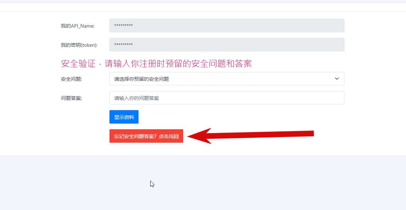Click the 问题答案: label text
This screenshot has width=406, height=210.
click(x=71, y=98)
